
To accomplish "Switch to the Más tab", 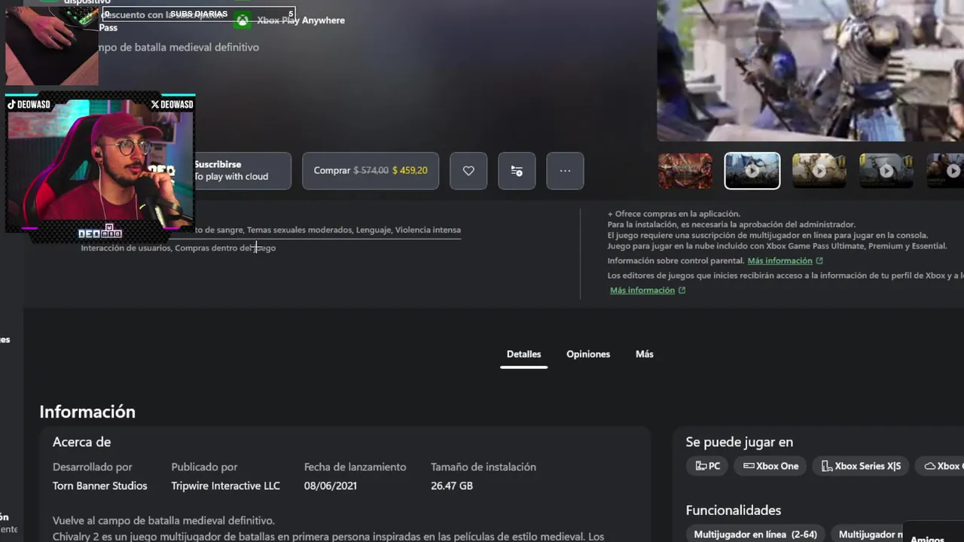I will (x=645, y=354).
